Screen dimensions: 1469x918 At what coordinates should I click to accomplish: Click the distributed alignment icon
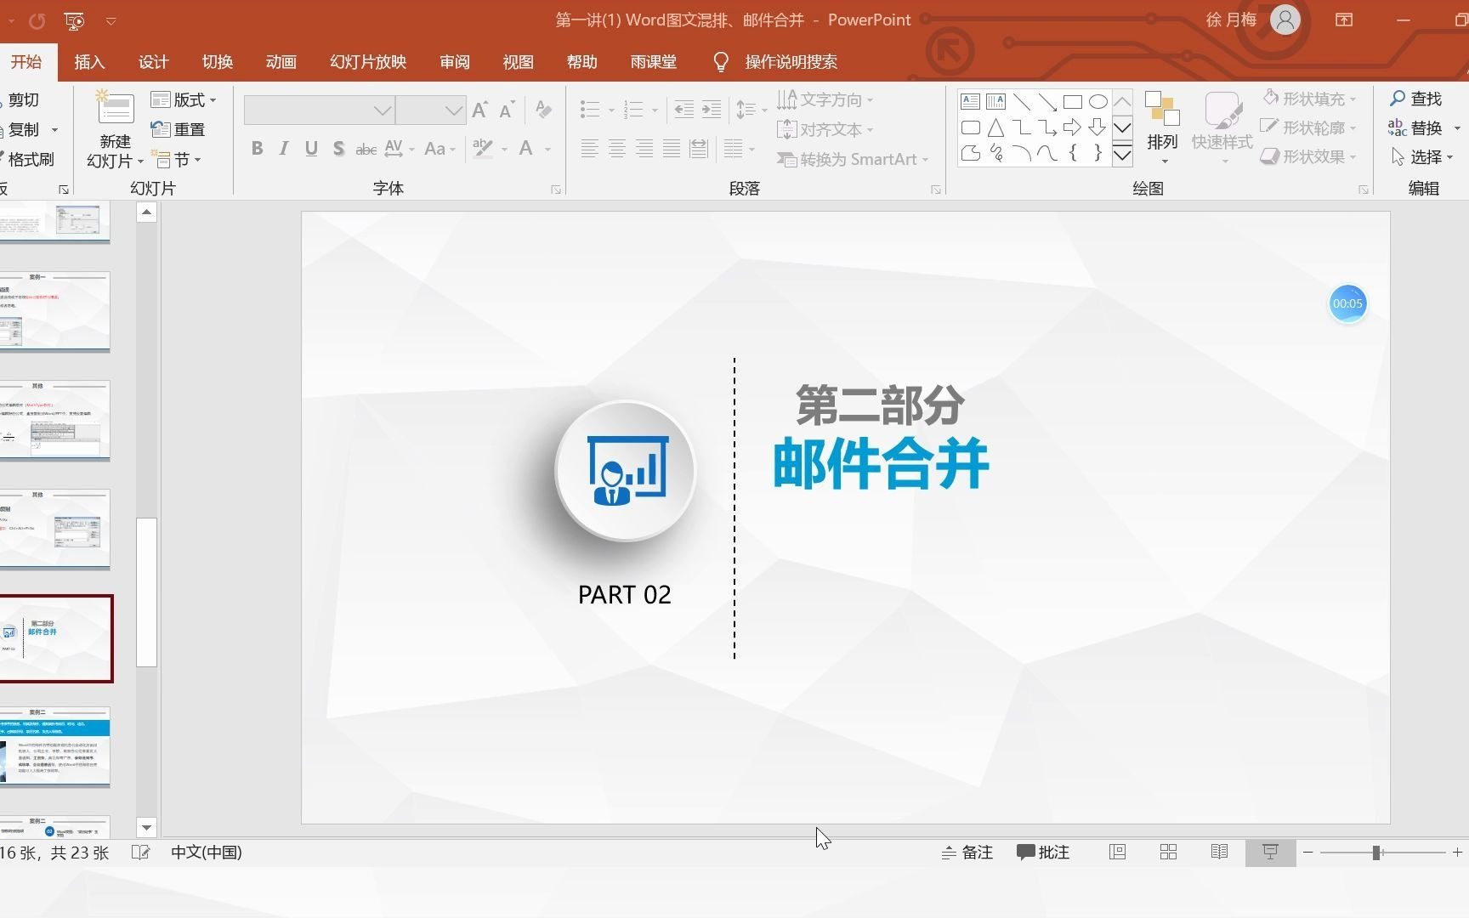pos(699,150)
